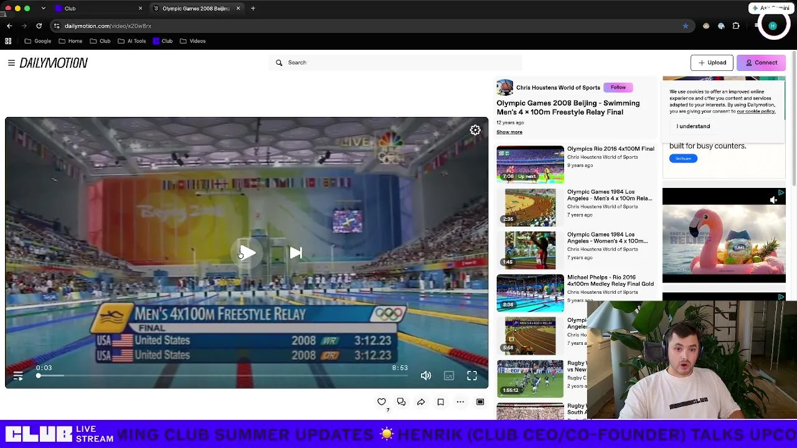The width and height of the screenshot is (797, 448).
Task: Click the second extension icon in toolbar
Action: coord(721,26)
